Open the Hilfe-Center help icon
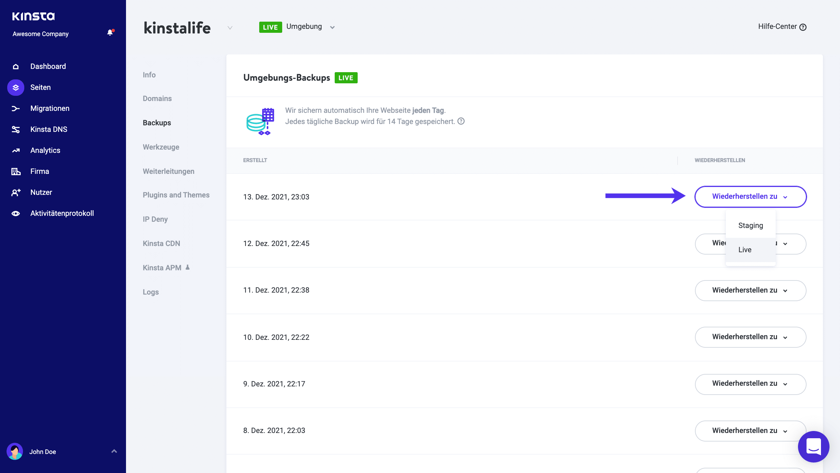 [x=803, y=27]
